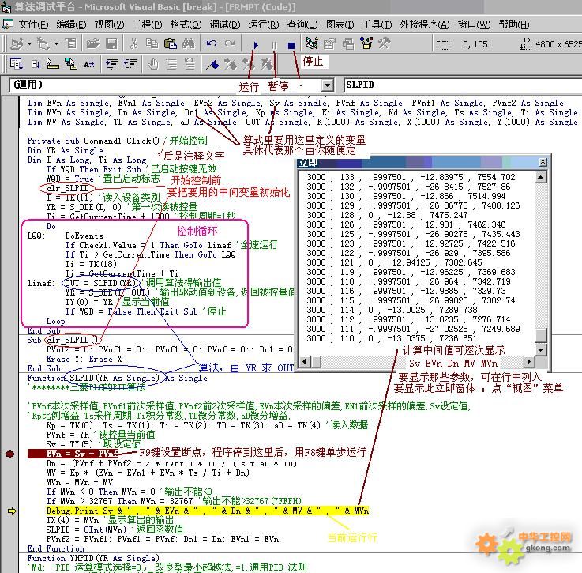
Task: Save the project with the floppy icon
Action: [x=111, y=43]
